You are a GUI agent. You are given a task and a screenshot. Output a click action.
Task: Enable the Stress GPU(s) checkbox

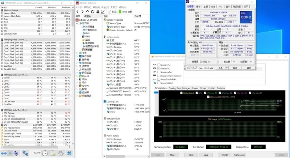coord(158,83)
